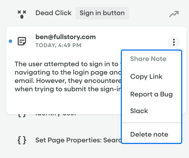Click the TODAY, 4:49 PM timestamp

[58, 45]
